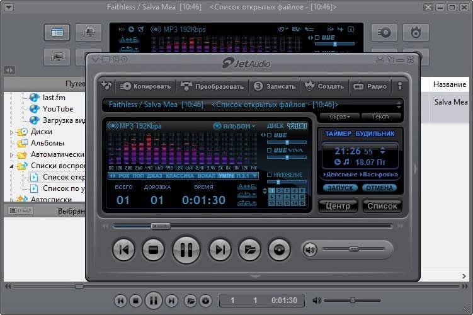This screenshot has height=315, width=473.
Task: Click the timer clock icon in background display
Action: 131,29
